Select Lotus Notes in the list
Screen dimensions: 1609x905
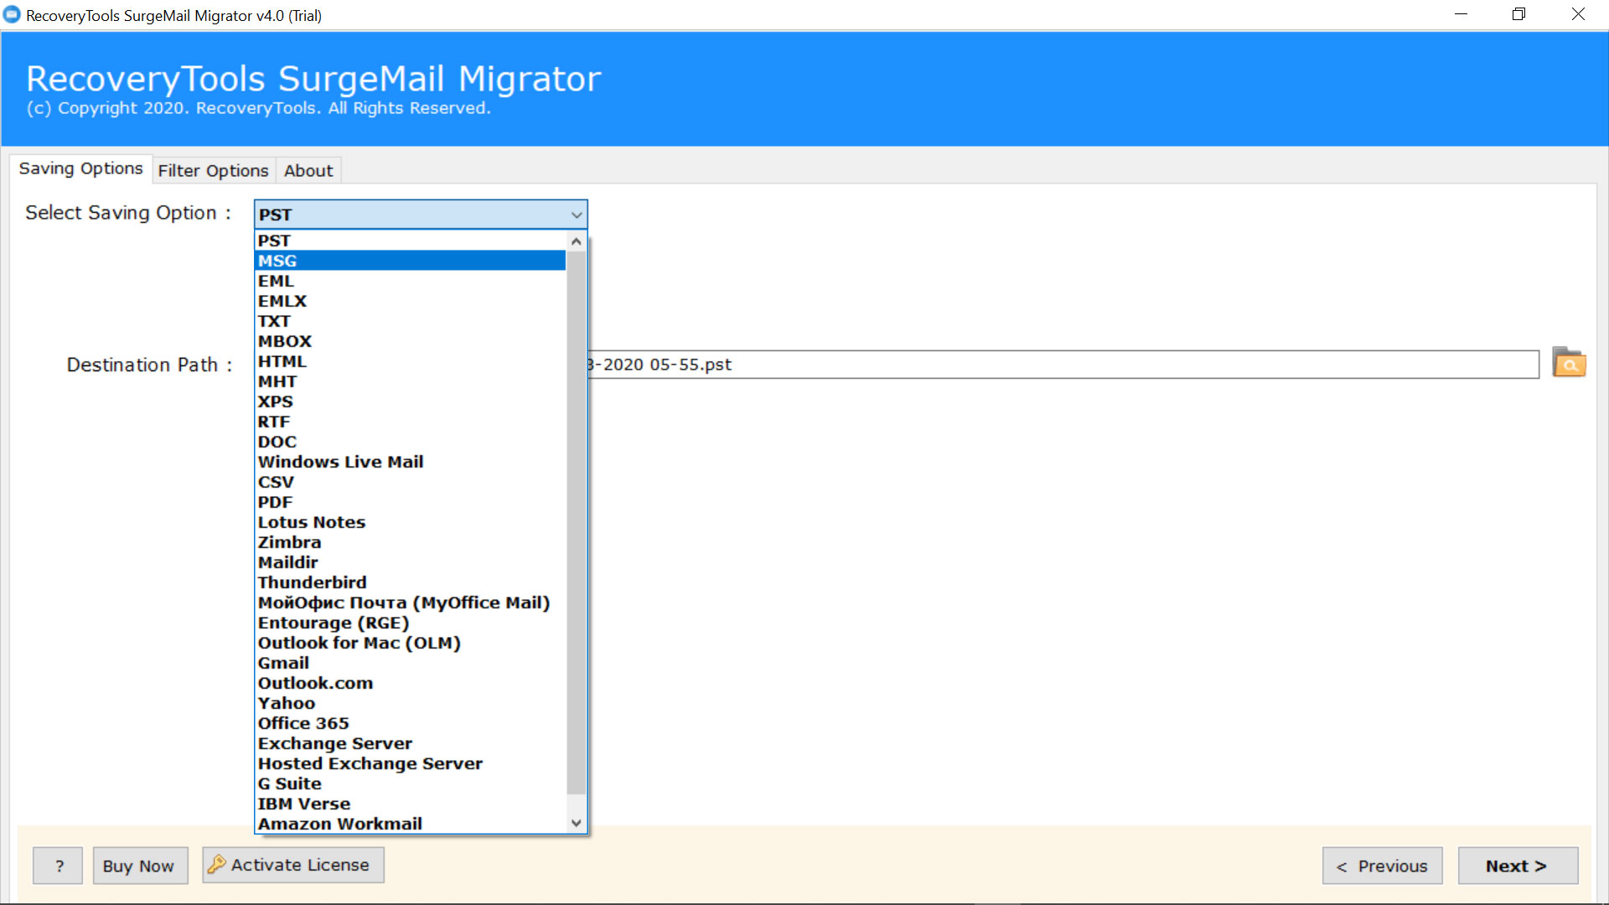pos(411,522)
